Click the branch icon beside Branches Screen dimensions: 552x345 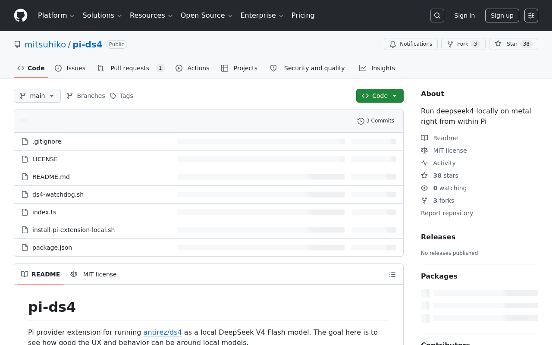tap(70, 96)
